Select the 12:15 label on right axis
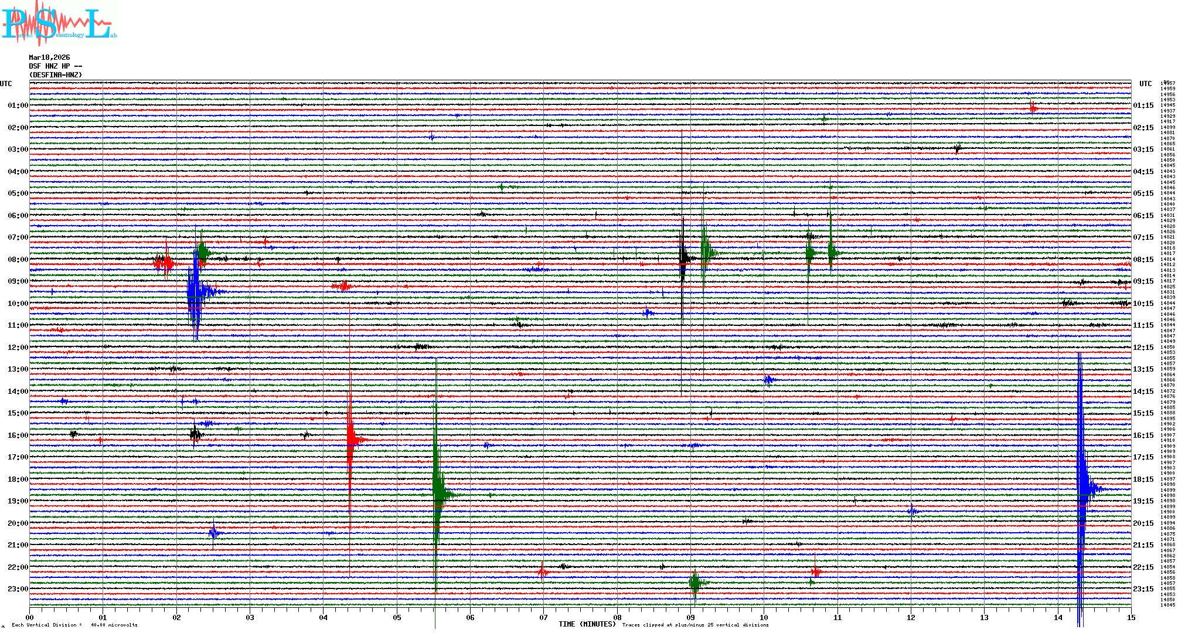The height and width of the screenshot is (633, 1178). pos(1143,348)
